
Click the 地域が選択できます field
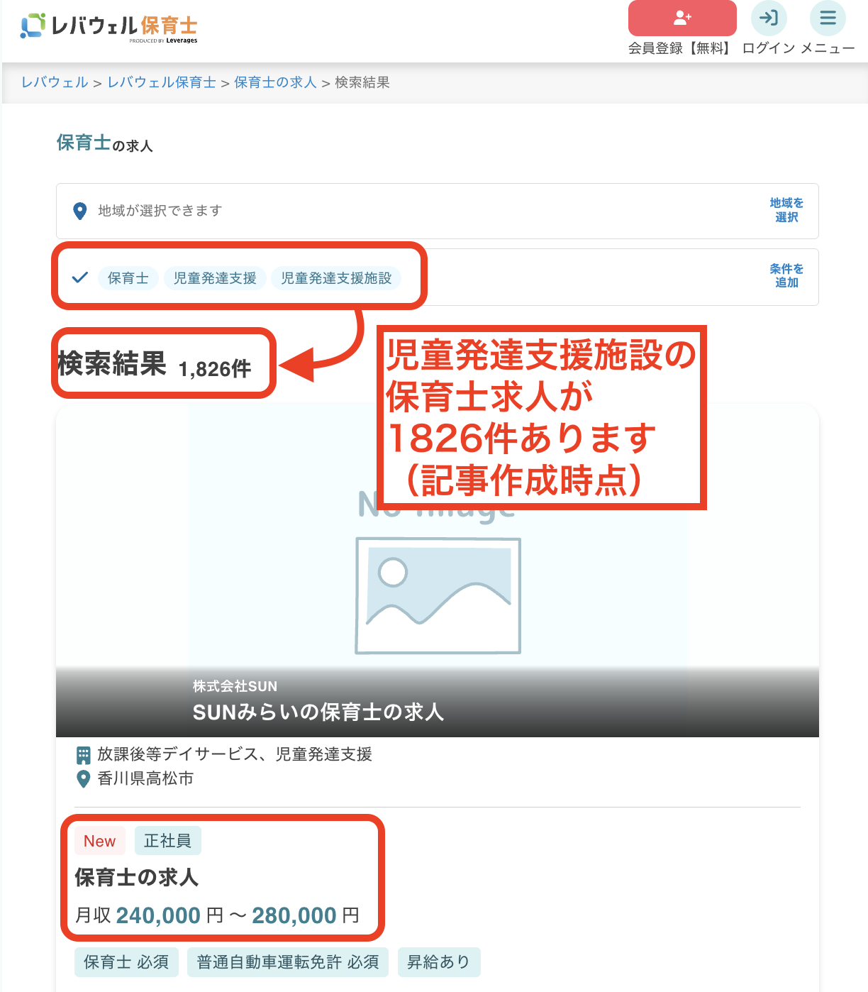(x=438, y=211)
